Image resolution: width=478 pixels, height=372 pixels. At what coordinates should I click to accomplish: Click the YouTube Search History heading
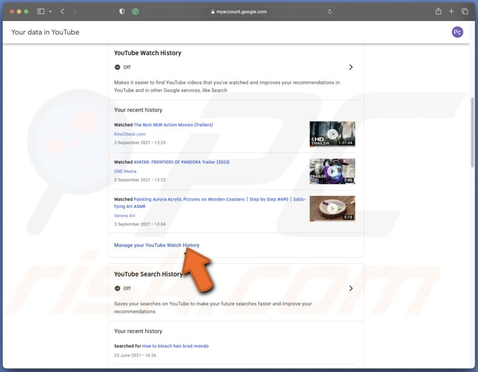pos(148,274)
